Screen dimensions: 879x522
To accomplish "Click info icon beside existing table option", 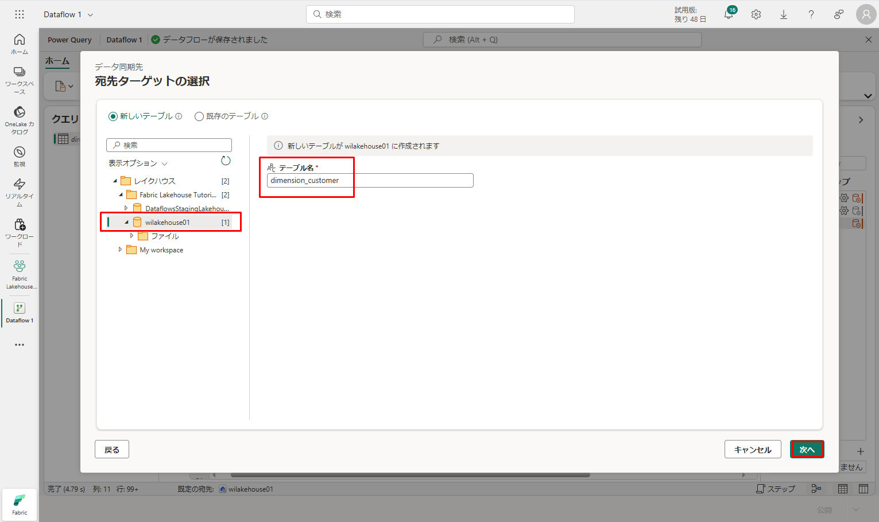I will [265, 116].
